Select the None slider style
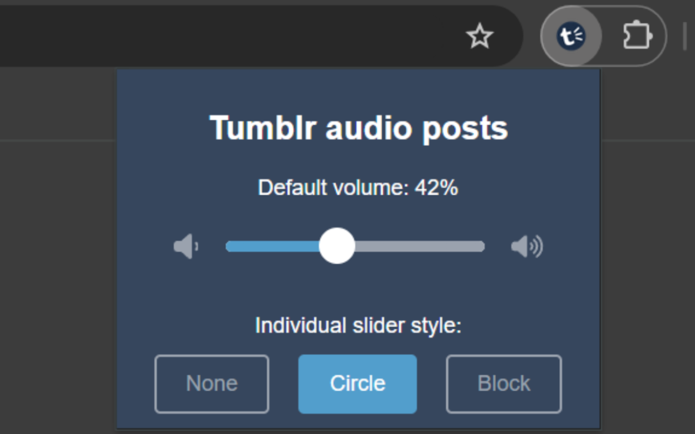695x434 pixels. 212,384
